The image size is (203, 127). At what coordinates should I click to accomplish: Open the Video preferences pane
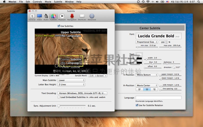39,17
